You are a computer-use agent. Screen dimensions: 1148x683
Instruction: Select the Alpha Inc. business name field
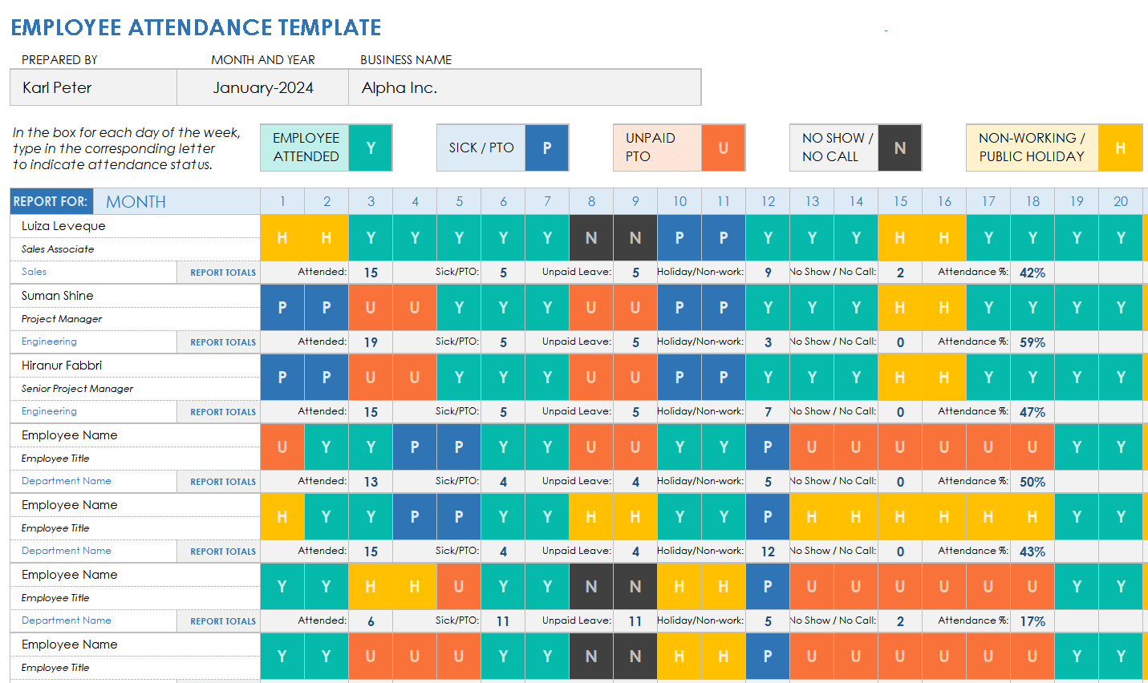point(525,87)
